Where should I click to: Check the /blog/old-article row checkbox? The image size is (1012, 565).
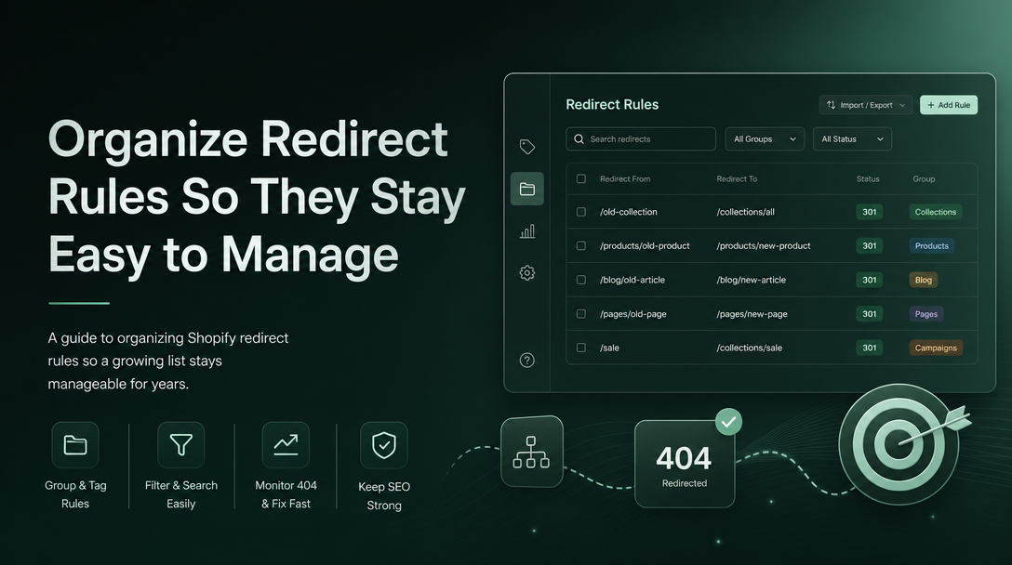click(580, 280)
